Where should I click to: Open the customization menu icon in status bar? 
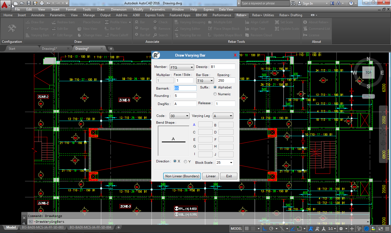pos(387,229)
